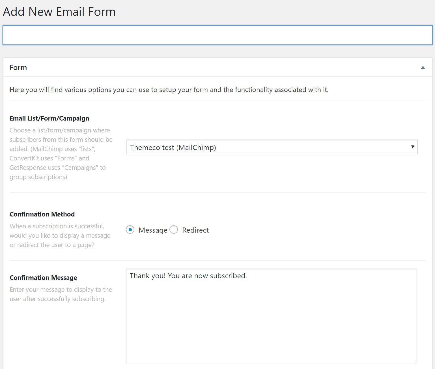
Task: Click the Email List/Form/Campaign label
Action: tap(49, 118)
